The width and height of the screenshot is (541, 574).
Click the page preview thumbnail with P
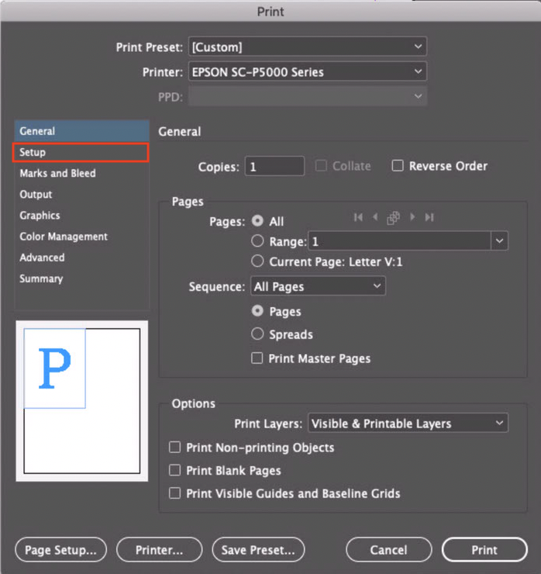[82, 401]
